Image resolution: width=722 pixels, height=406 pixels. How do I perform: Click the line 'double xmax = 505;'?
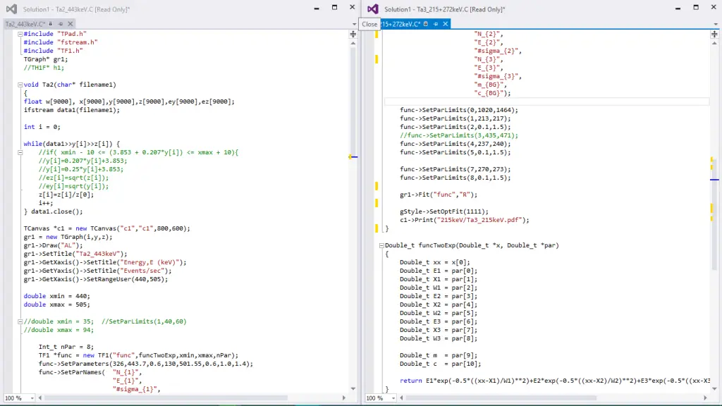click(57, 304)
